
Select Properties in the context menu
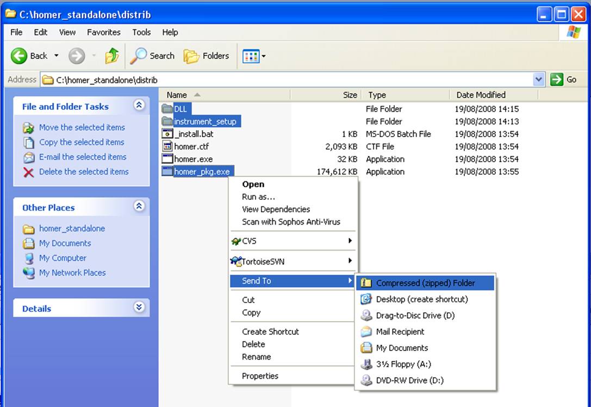point(260,376)
